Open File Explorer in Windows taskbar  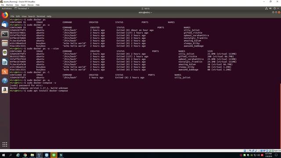coord(32,155)
